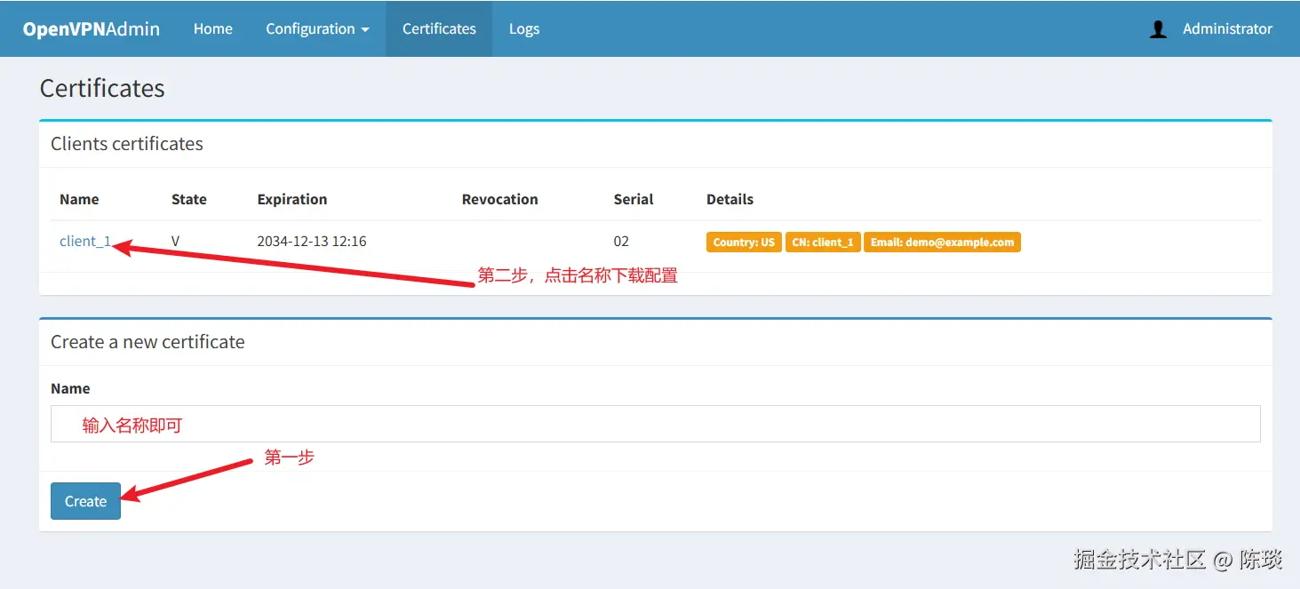The image size is (1300, 589).
Task: Click the Email: demo@example.com badge
Action: coord(942,242)
